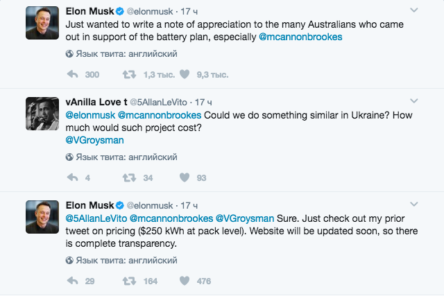Retweet Elon Musk's pricing transparency tweet
This screenshot has height=296, width=444.
[129, 281]
